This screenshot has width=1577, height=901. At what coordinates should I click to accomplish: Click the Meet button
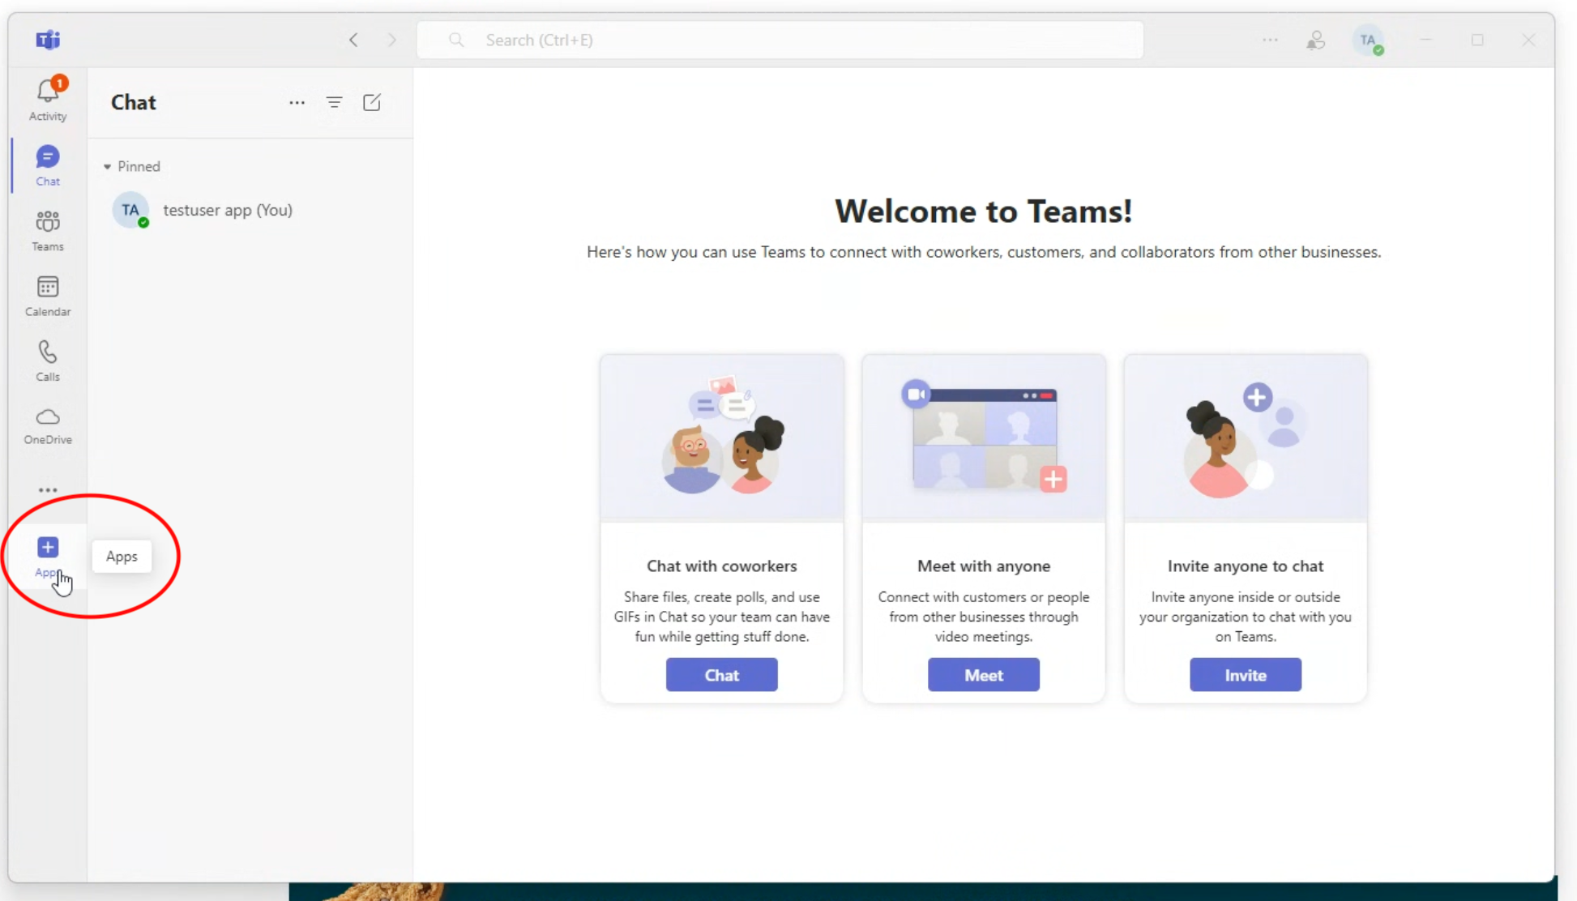click(984, 675)
